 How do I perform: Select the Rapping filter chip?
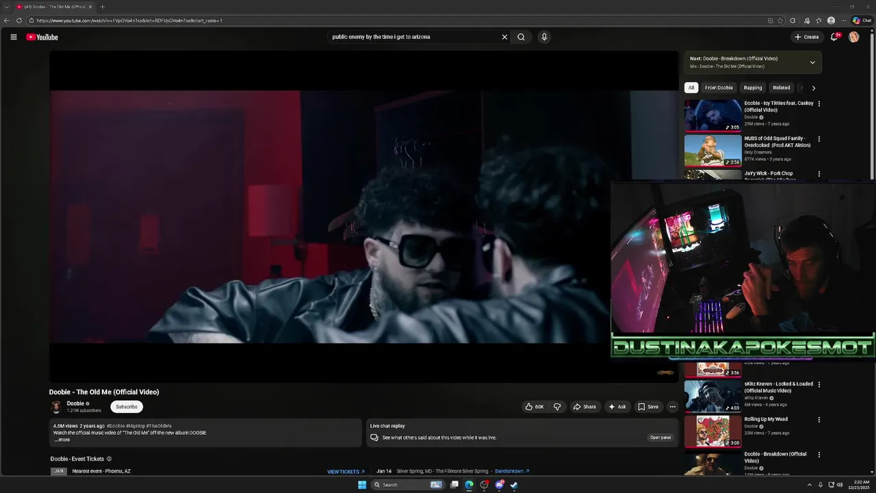(753, 88)
